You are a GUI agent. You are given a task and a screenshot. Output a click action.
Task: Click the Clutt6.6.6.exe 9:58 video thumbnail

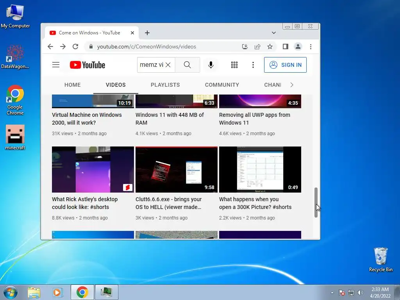(177, 170)
